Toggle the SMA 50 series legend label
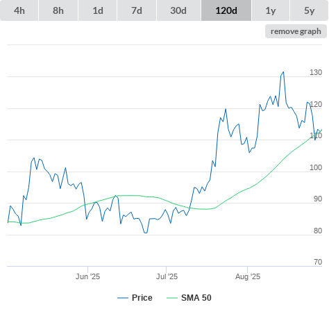Image resolution: width=329 pixels, height=316 pixels. pyautogui.click(x=196, y=298)
